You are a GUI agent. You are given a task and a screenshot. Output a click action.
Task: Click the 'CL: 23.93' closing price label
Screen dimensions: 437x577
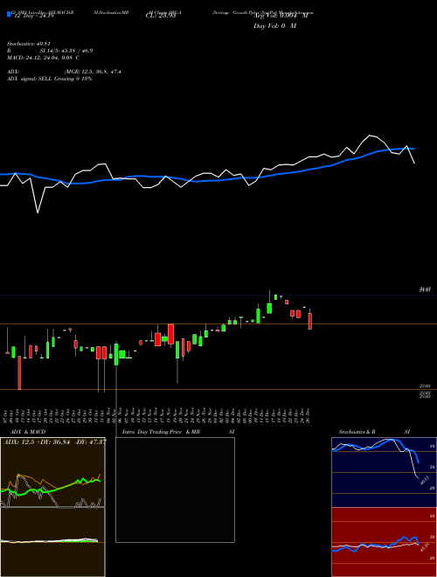point(161,16)
